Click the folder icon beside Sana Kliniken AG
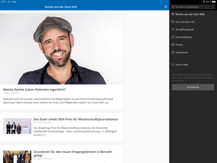Image resolution: width=217 pixels, height=163 pixels. pyautogui.click(x=173, y=22)
